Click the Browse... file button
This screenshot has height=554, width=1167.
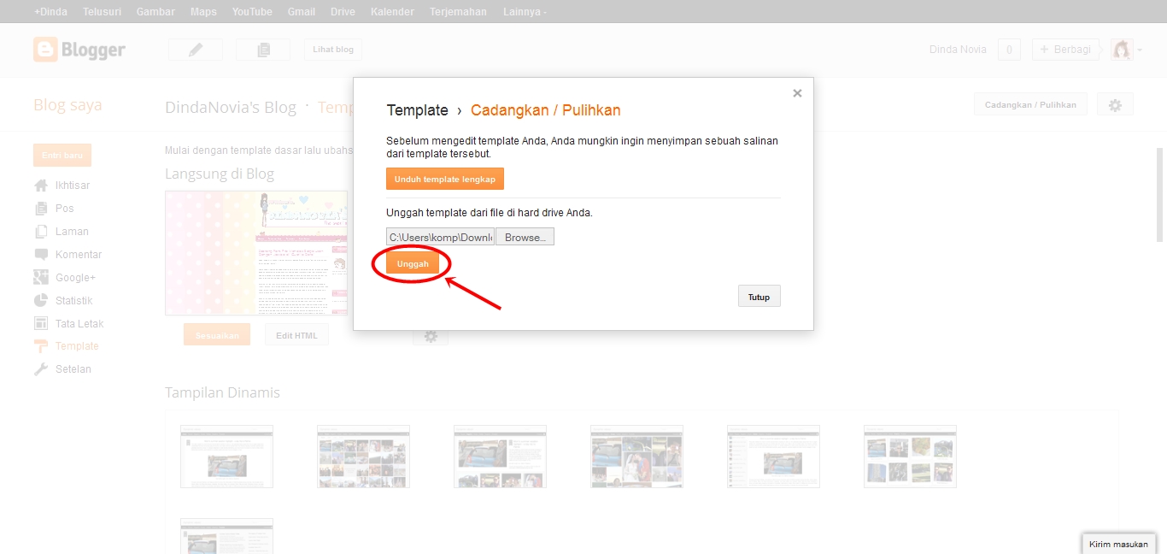pyautogui.click(x=525, y=237)
